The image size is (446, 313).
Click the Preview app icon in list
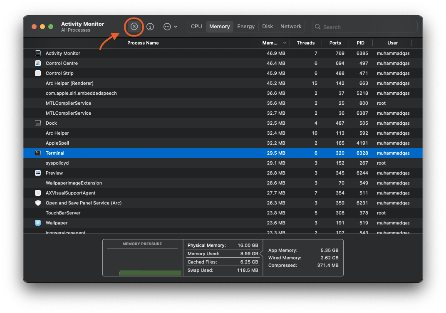38,173
